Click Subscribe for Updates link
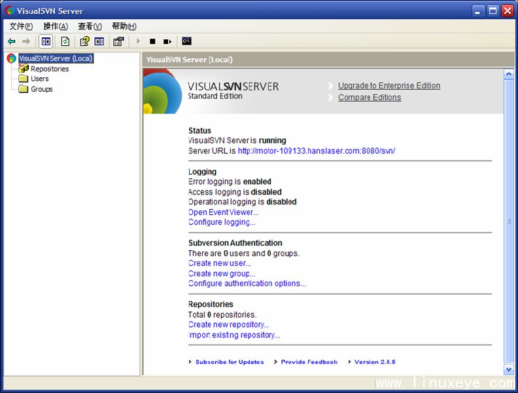This screenshot has height=393, width=518. 230,362
